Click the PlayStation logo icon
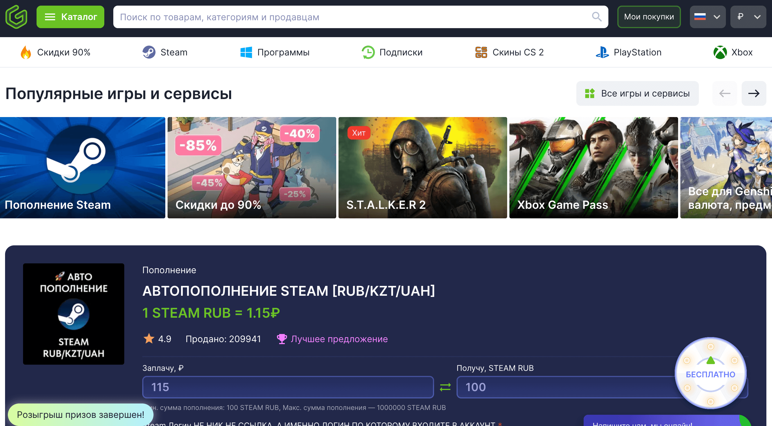The height and width of the screenshot is (426, 772). click(602, 52)
